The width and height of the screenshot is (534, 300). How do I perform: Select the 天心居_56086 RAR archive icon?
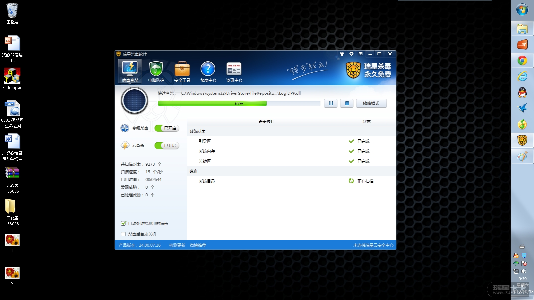tap(12, 180)
